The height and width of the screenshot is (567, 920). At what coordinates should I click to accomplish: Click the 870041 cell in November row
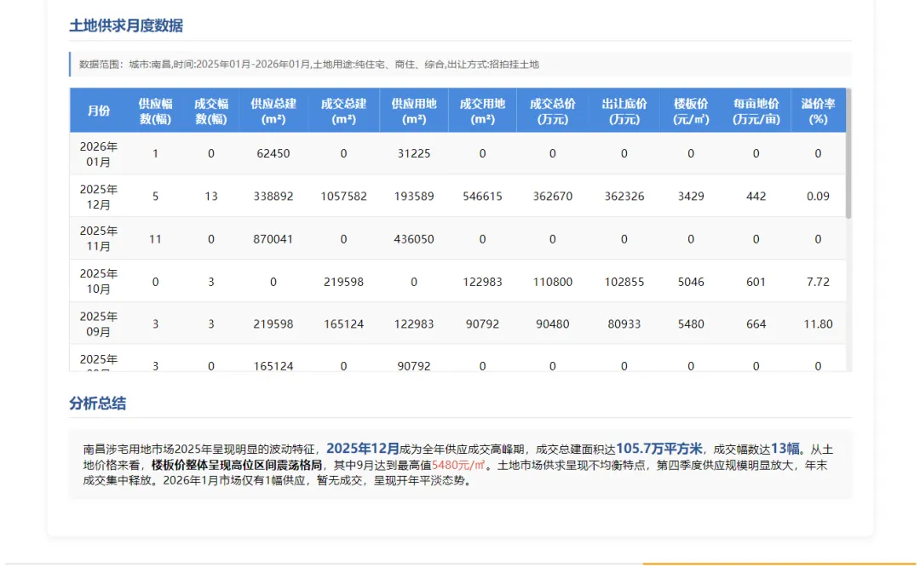(273, 239)
